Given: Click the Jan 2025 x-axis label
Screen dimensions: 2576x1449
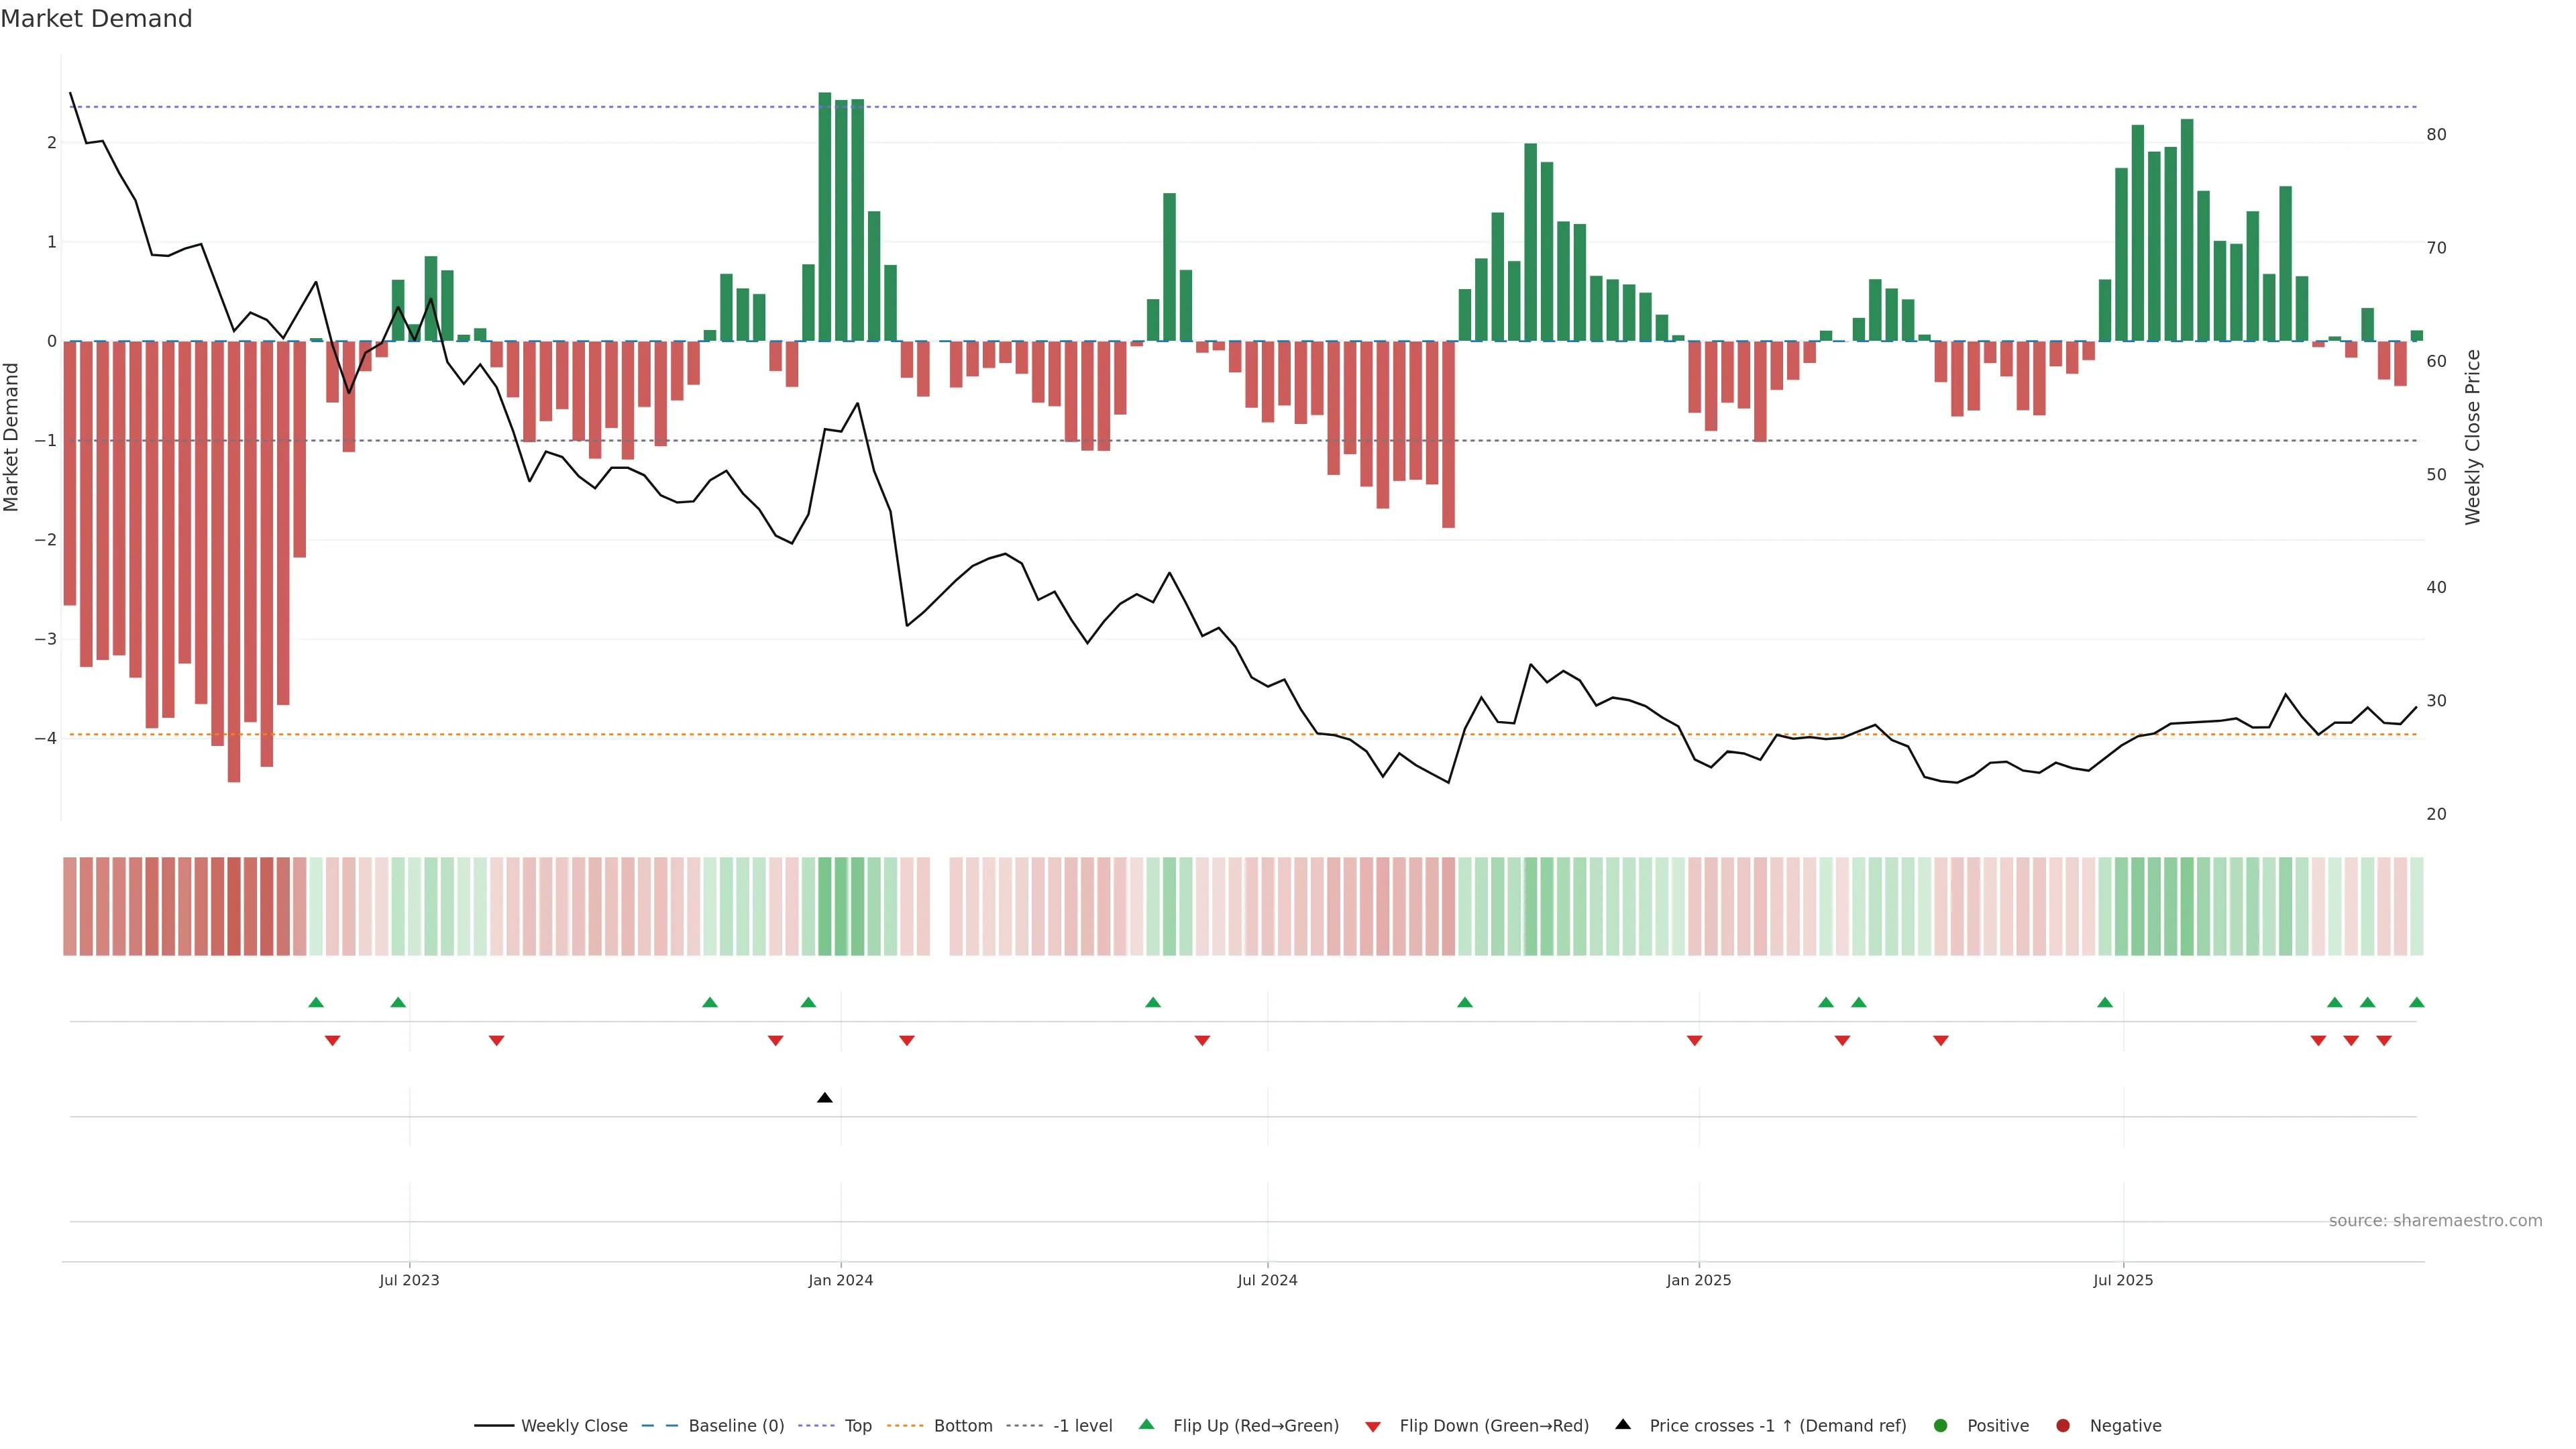Looking at the screenshot, I should click(1698, 1280).
